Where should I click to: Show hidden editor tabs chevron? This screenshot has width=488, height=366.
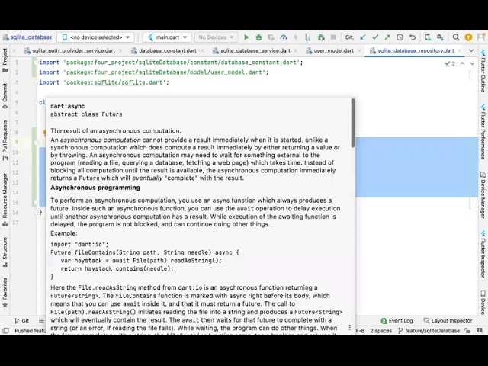click(471, 50)
